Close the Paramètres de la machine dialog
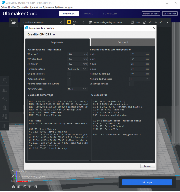Screen dimensions: 180x192 coord(154,28)
